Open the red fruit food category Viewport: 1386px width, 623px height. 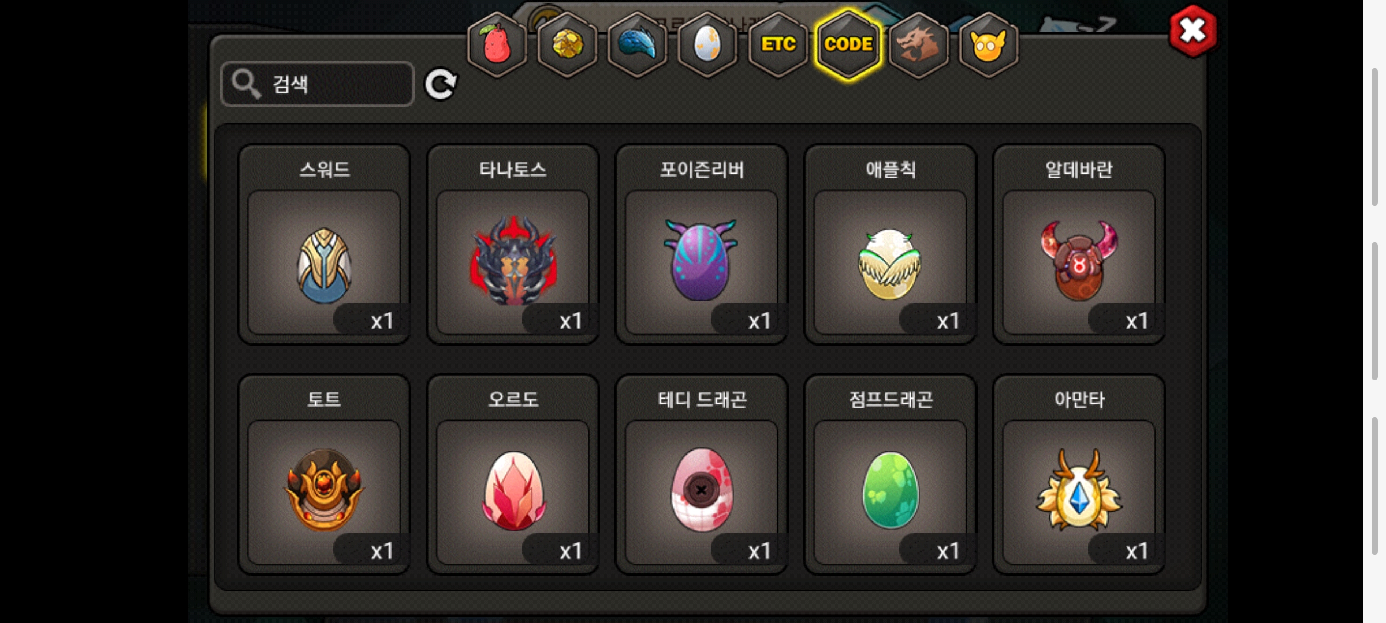[x=497, y=44]
